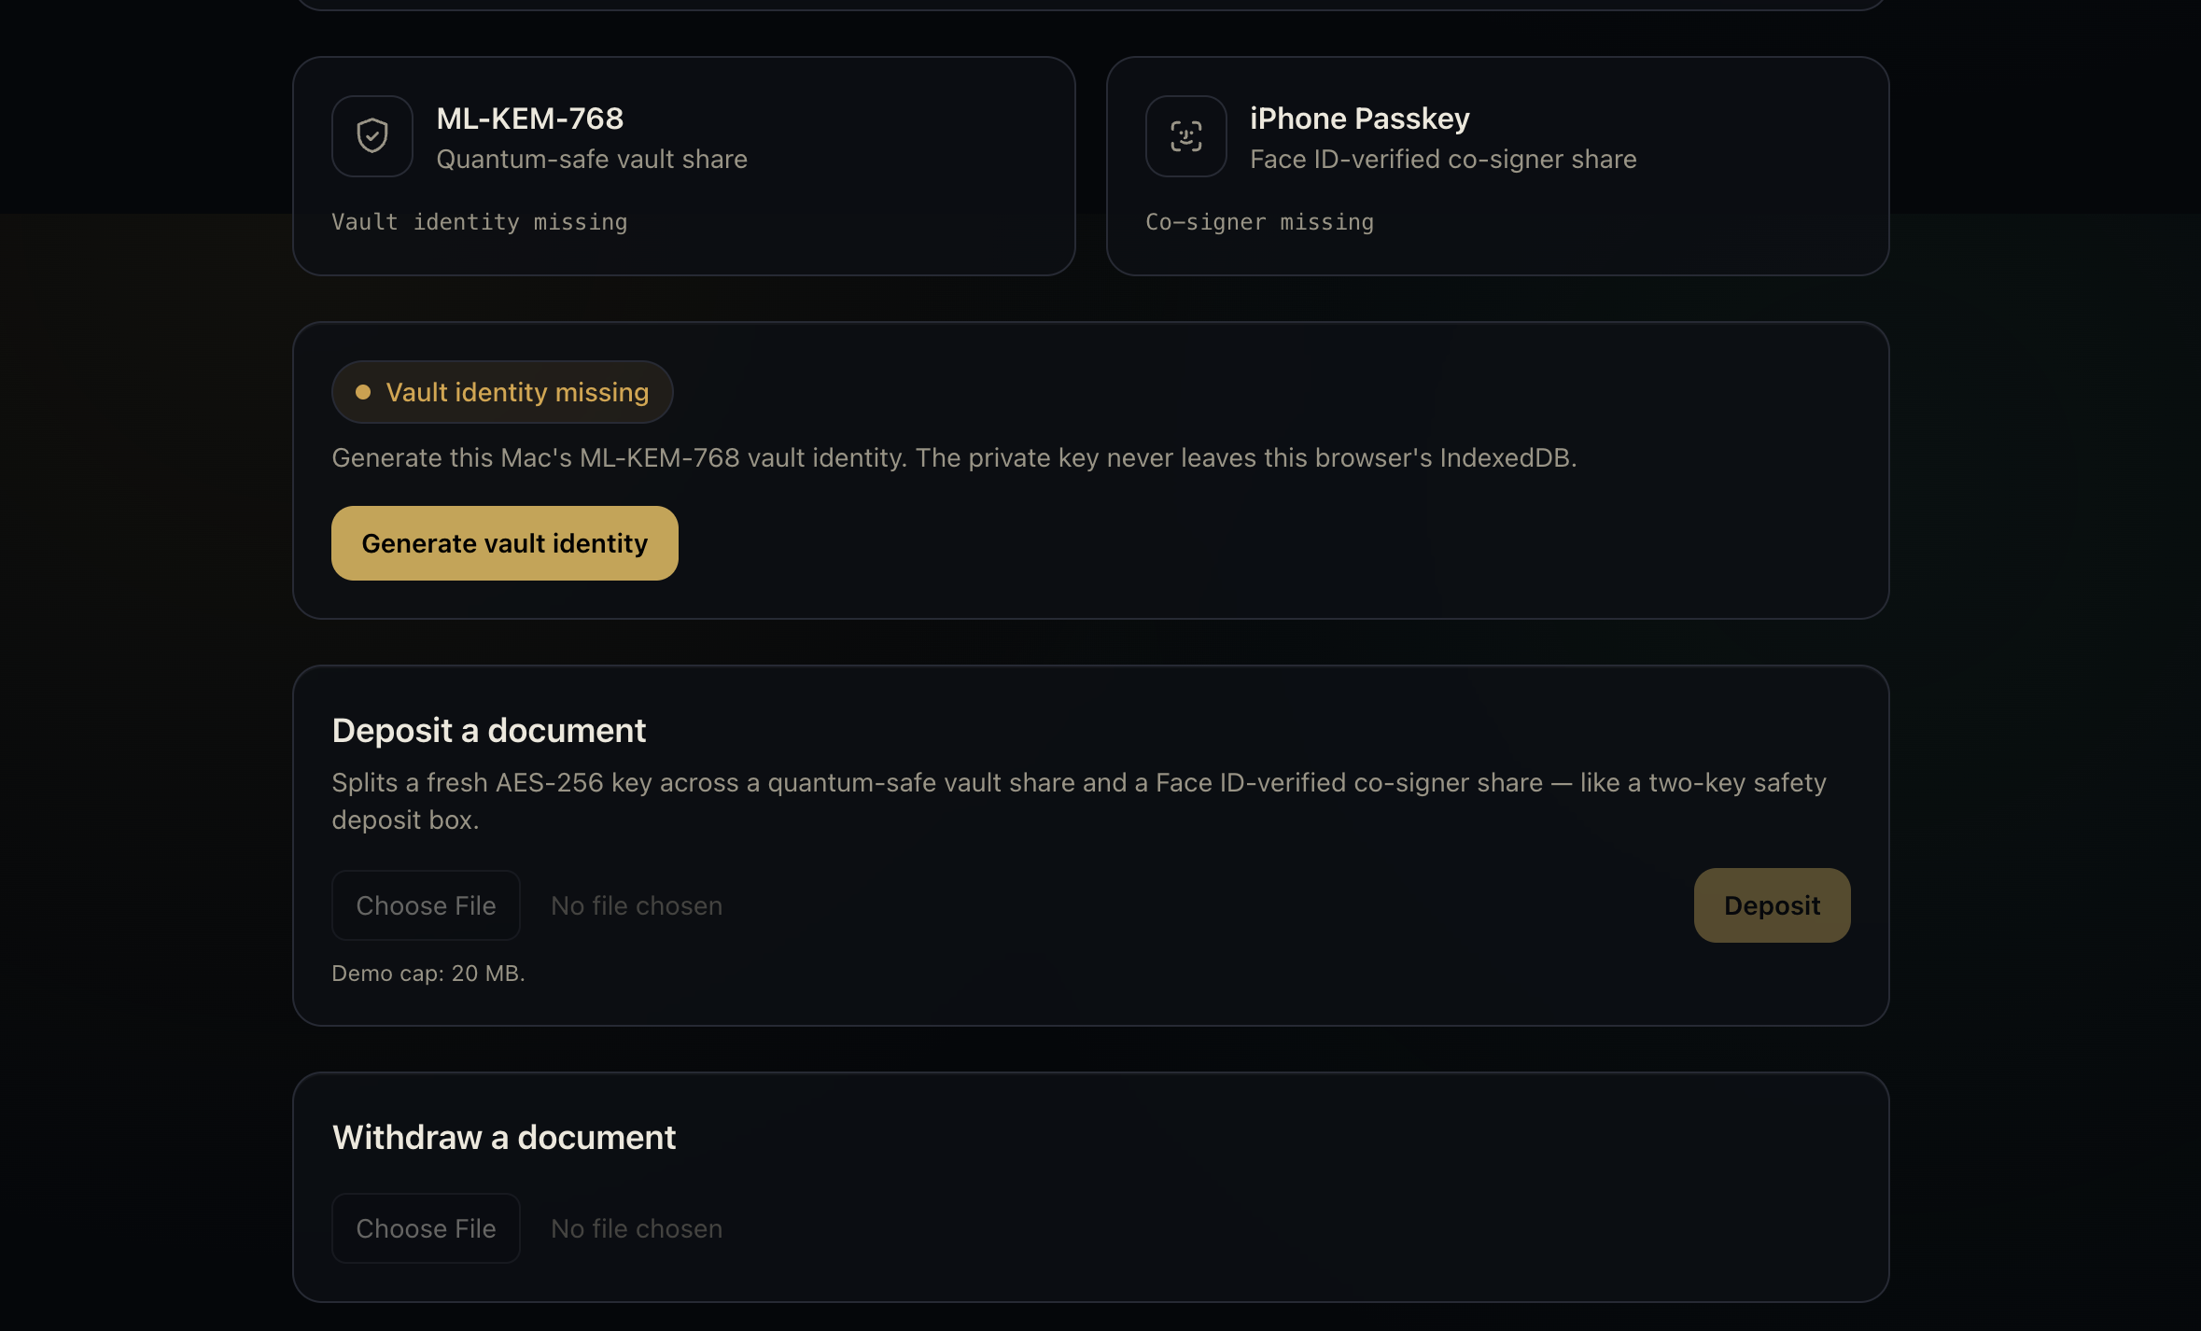
Task: Click the Face ID-verified co-signer share subtitle
Action: pos(1443,159)
